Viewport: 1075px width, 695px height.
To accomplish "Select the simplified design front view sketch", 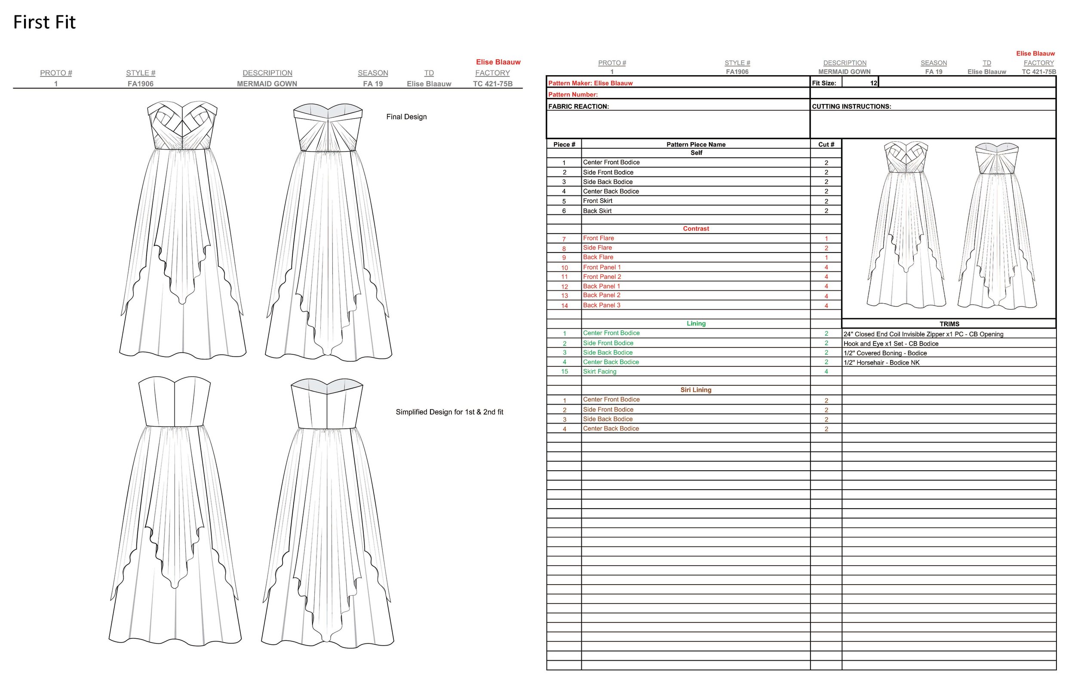I will 175,510.
